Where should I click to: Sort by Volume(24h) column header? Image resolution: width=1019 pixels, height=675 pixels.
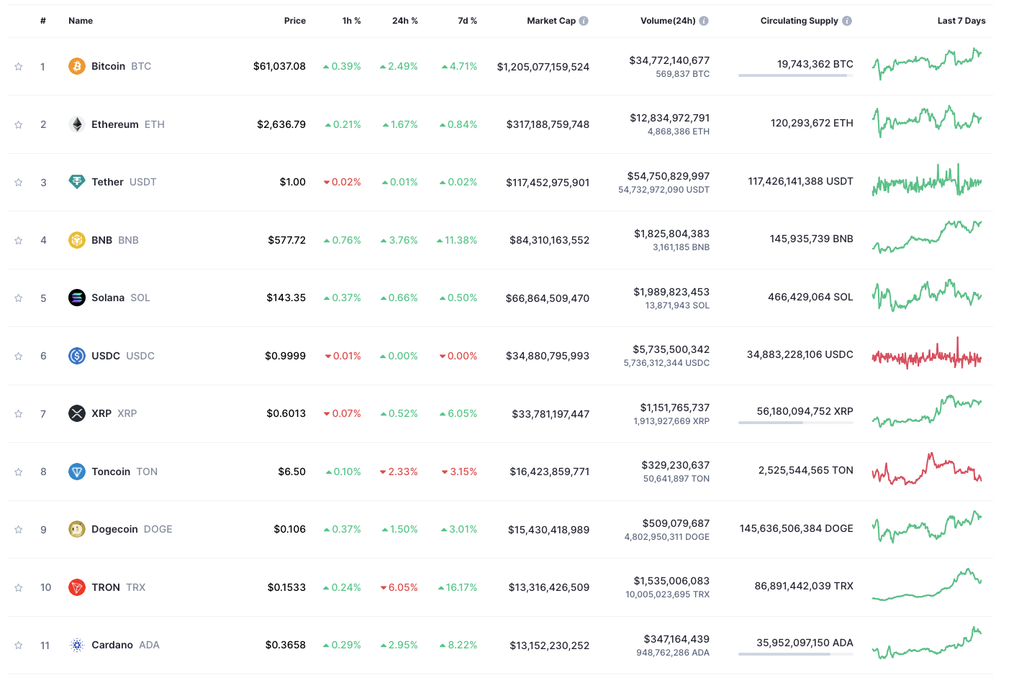668,21
